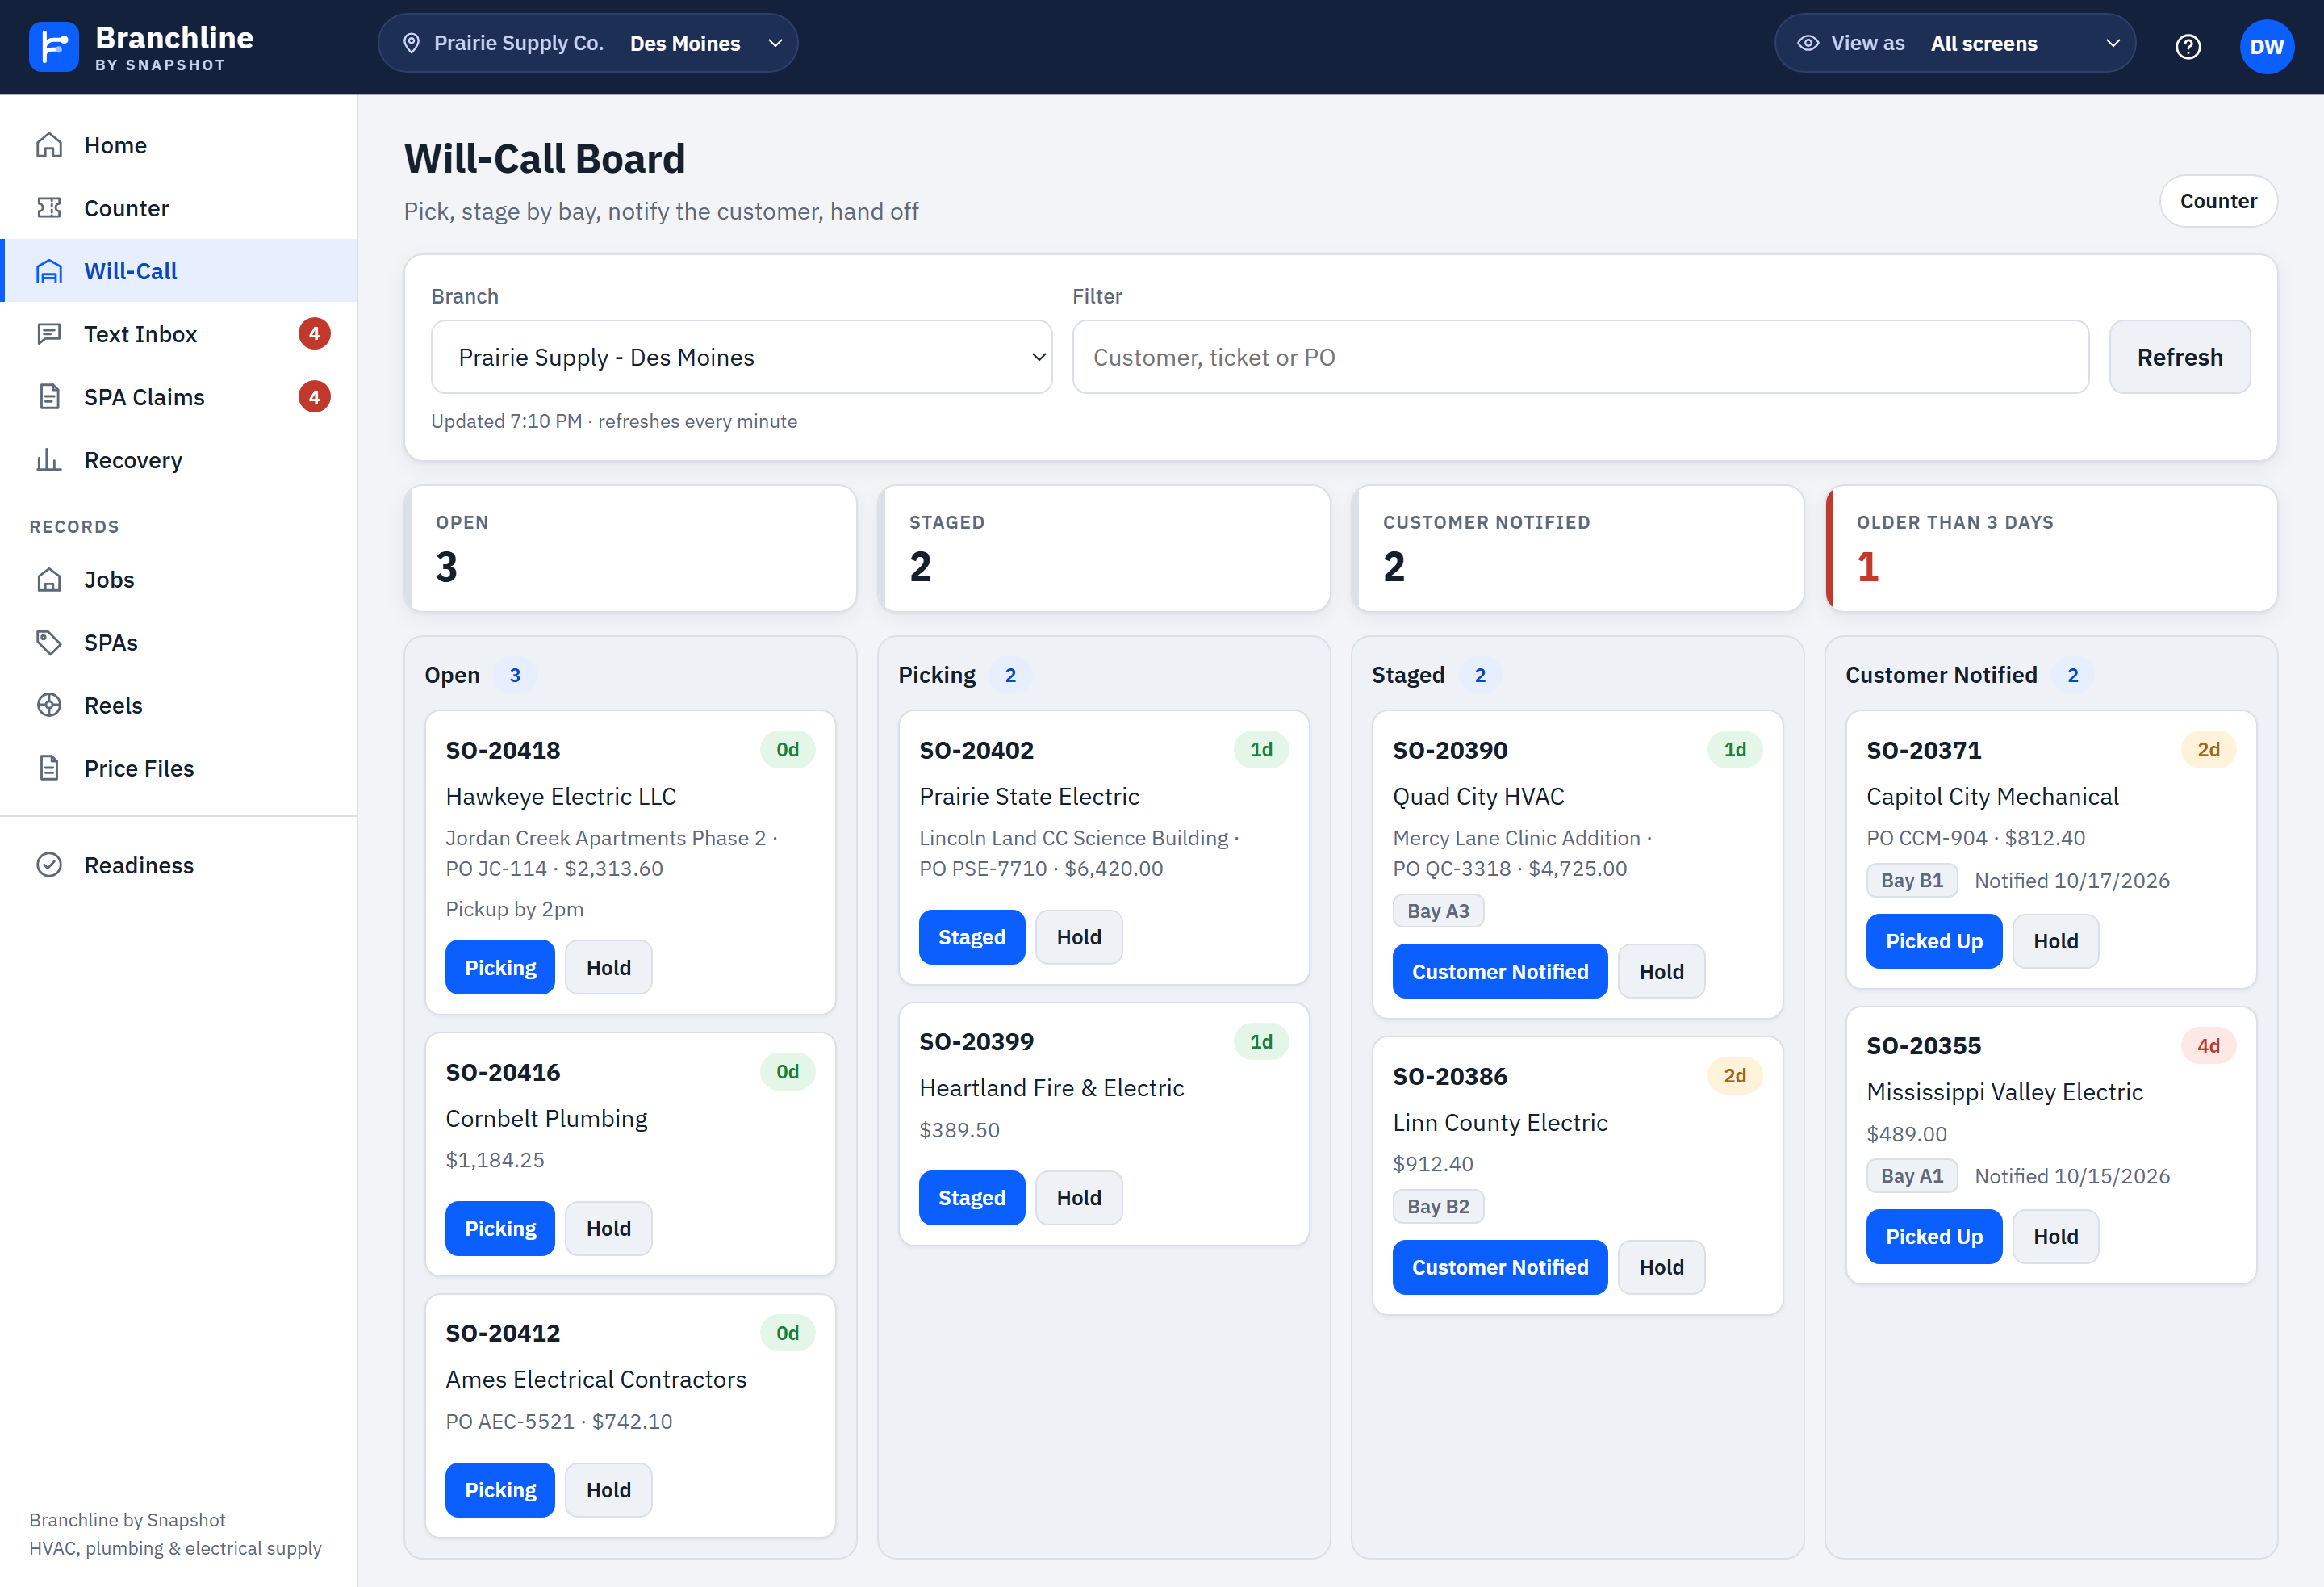Viewport: 2324px width, 1587px height.
Task: Click the Text Inbox badge showing 4
Action: tap(314, 334)
